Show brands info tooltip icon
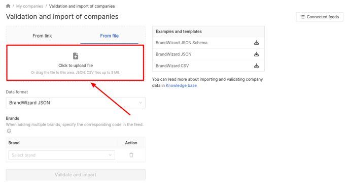 coord(9,131)
